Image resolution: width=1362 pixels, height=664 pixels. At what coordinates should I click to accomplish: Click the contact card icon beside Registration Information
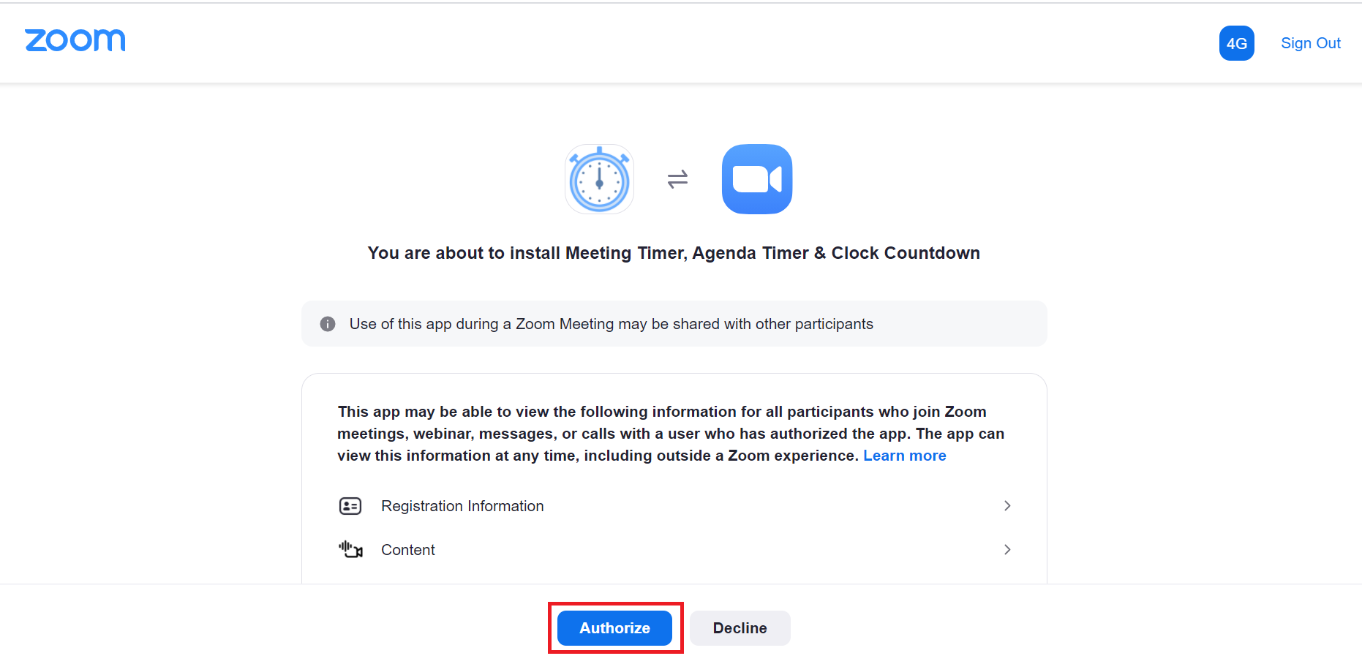tap(350, 505)
